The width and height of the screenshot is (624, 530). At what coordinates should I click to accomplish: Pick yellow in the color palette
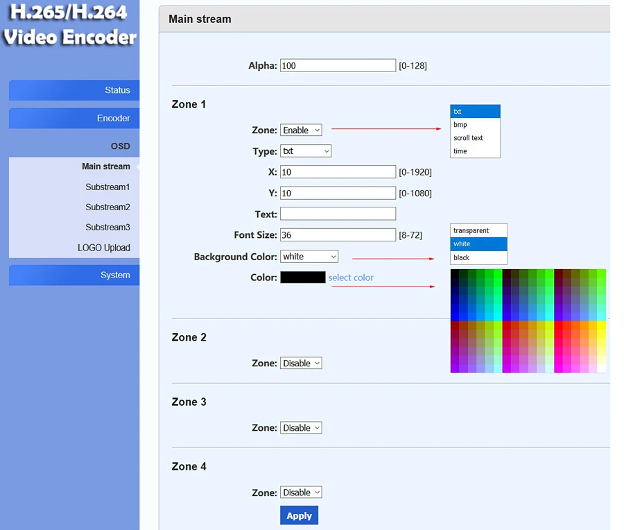tap(602, 325)
